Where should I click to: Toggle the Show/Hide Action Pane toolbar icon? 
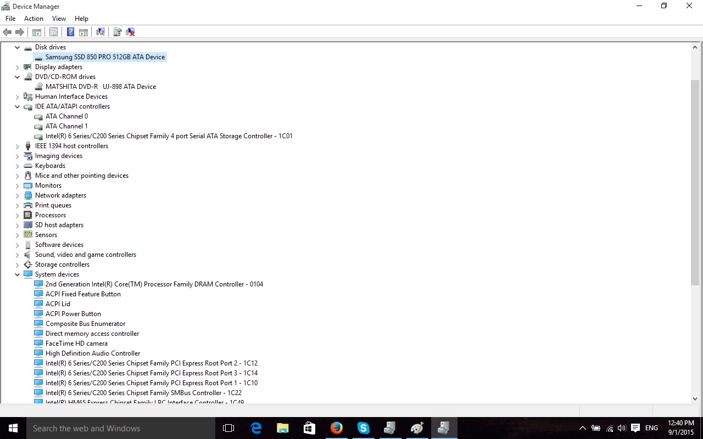(x=83, y=32)
